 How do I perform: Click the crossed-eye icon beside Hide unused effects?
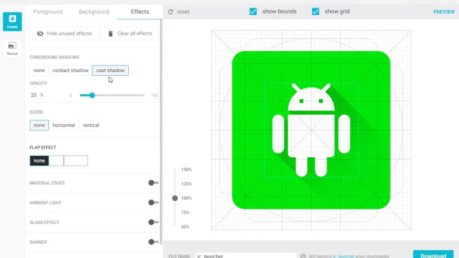pyautogui.click(x=40, y=33)
